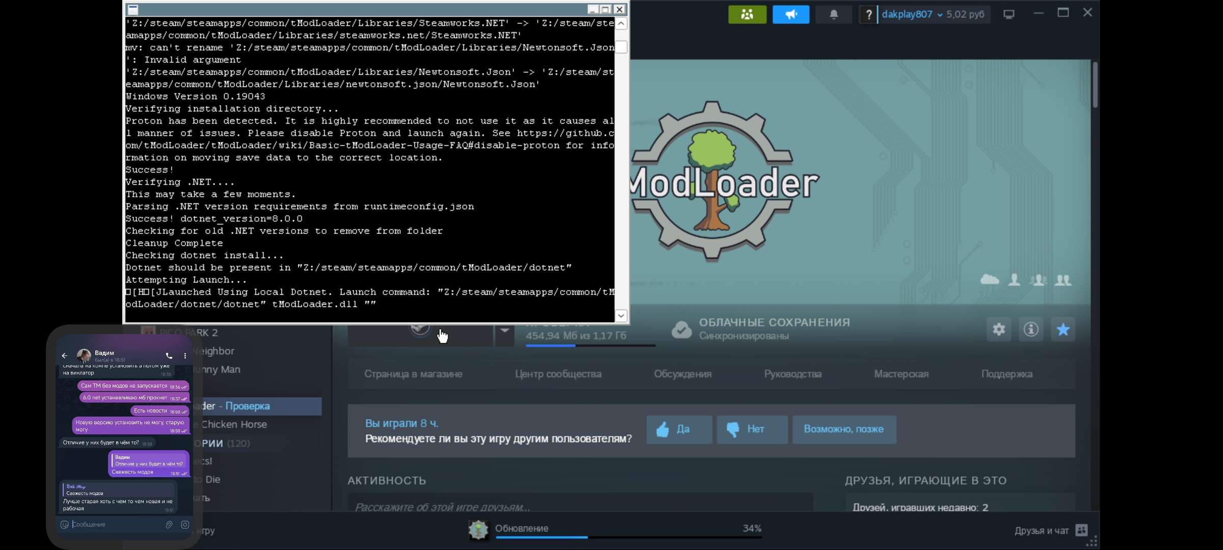This screenshot has height=550, width=1223.
Task: Click Возможно, позже button
Action: (x=843, y=429)
